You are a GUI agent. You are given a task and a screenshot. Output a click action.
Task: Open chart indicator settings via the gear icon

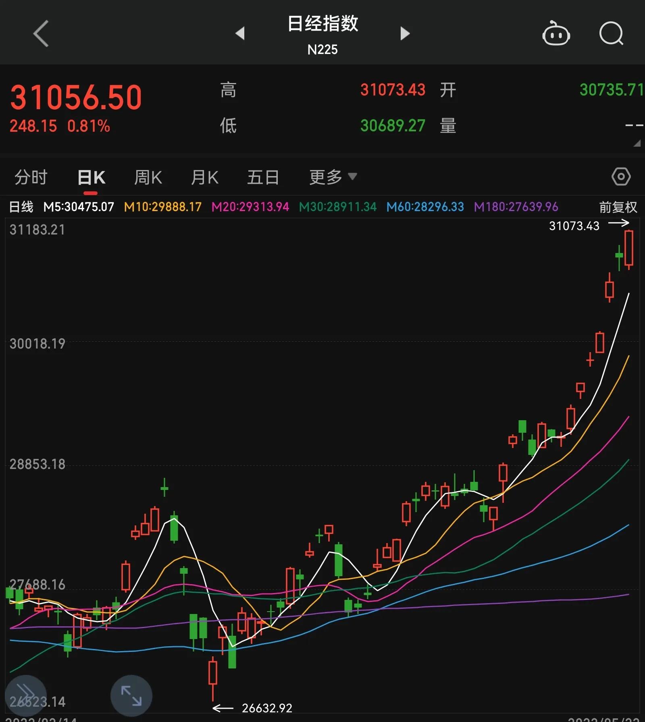pos(621,176)
